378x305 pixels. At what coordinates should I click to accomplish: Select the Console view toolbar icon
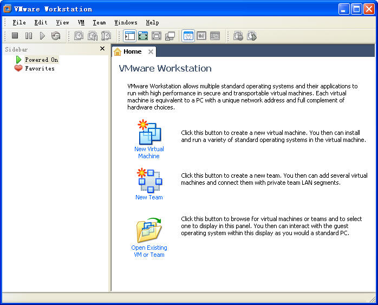pyautogui.click(x=215, y=36)
